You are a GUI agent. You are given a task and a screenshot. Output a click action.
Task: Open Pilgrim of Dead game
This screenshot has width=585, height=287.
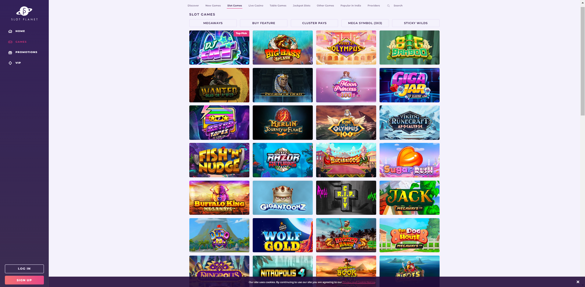[x=283, y=85]
